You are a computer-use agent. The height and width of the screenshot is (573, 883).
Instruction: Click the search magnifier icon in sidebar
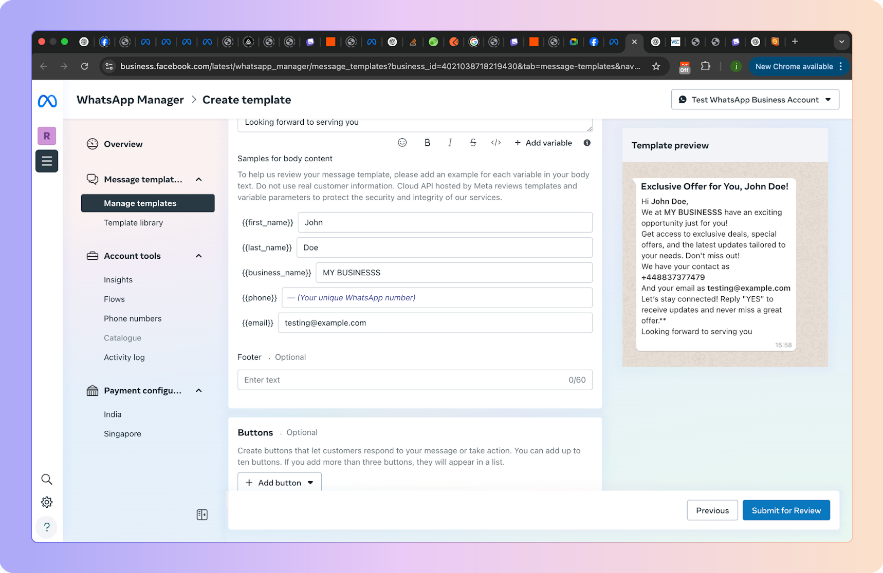[47, 479]
